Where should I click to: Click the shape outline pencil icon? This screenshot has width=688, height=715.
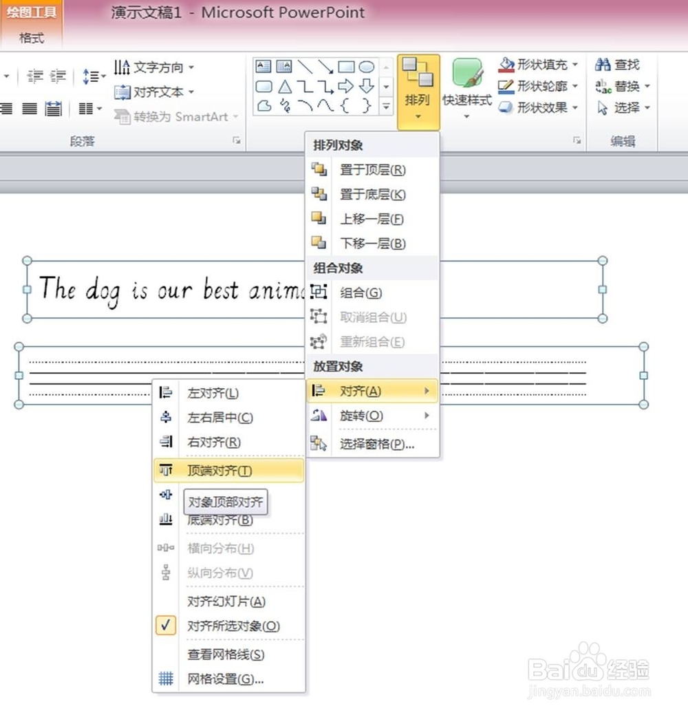coord(506,86)
